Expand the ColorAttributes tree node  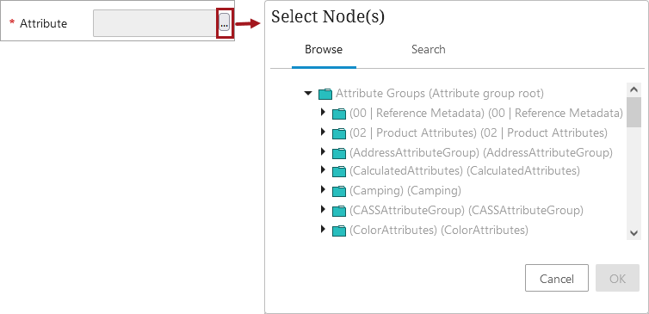tap(324, 229)
